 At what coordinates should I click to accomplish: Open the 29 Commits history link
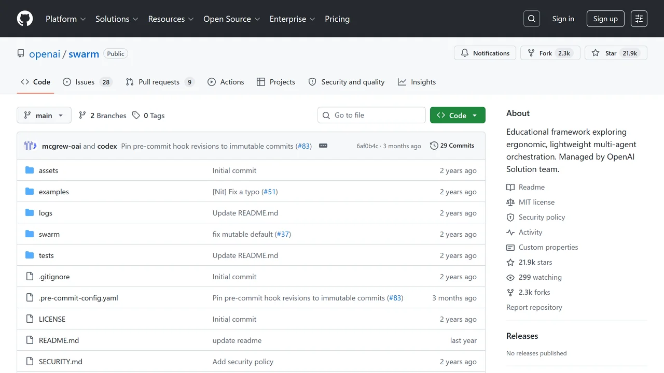tap(452, 146)
